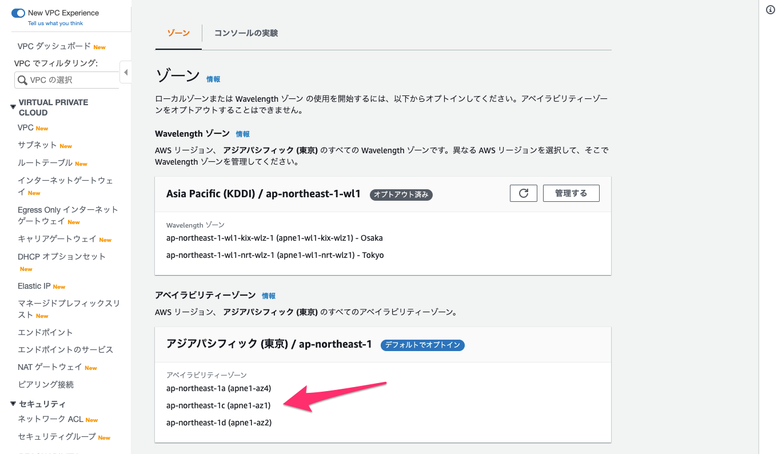Open the info panel icon at top right

click(x=771, y=10)
